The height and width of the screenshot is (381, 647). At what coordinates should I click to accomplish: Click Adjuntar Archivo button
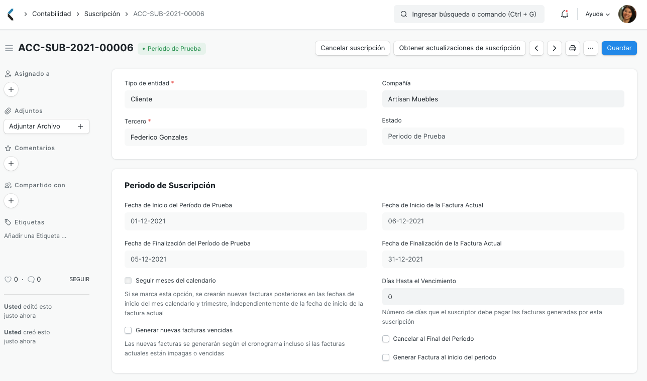(x=47, y=126)
